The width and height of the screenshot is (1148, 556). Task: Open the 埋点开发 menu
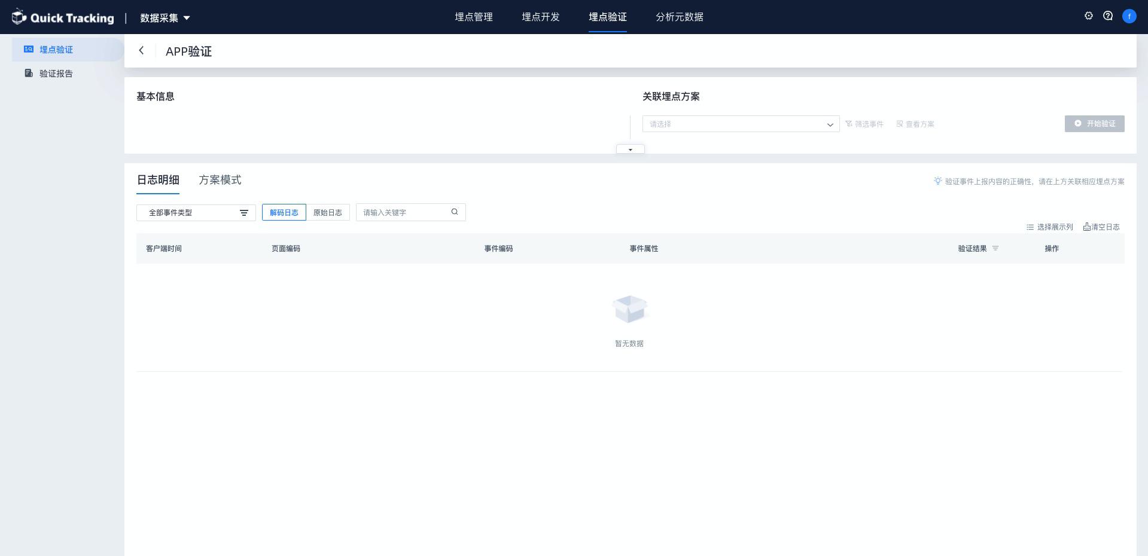pos(541,17)
